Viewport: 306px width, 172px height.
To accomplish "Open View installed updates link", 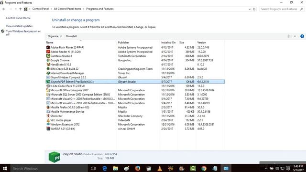I will click(x=19, y=26).
